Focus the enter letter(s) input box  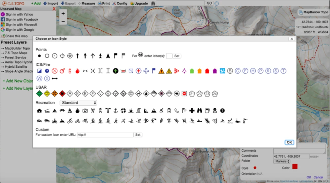[x=169, y=56]
